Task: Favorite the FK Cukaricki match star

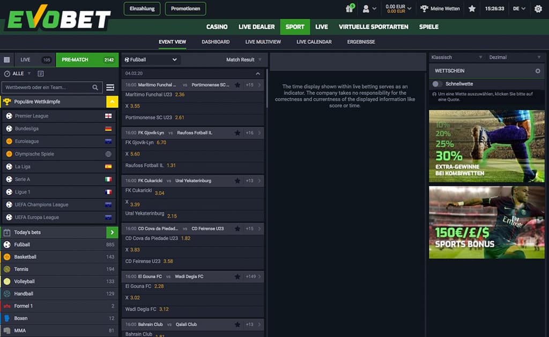Action: click(238, 181)
